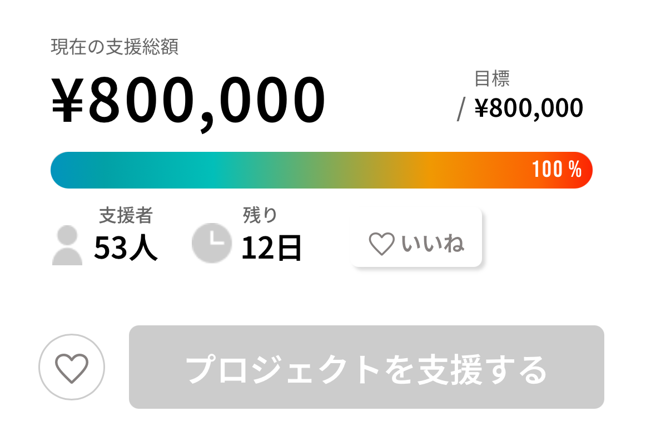Image resolution: width=646 pixels, height=431 pixels.
Task: Click the 12日 remaining days value
Action: click(271, 247)
